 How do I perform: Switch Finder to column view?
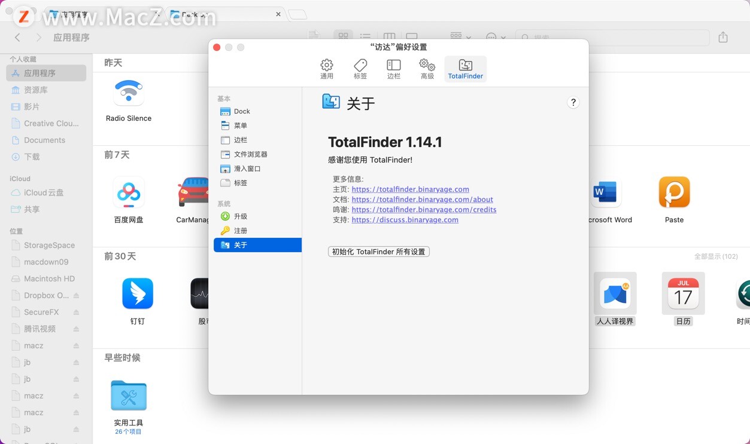point(389,36)
